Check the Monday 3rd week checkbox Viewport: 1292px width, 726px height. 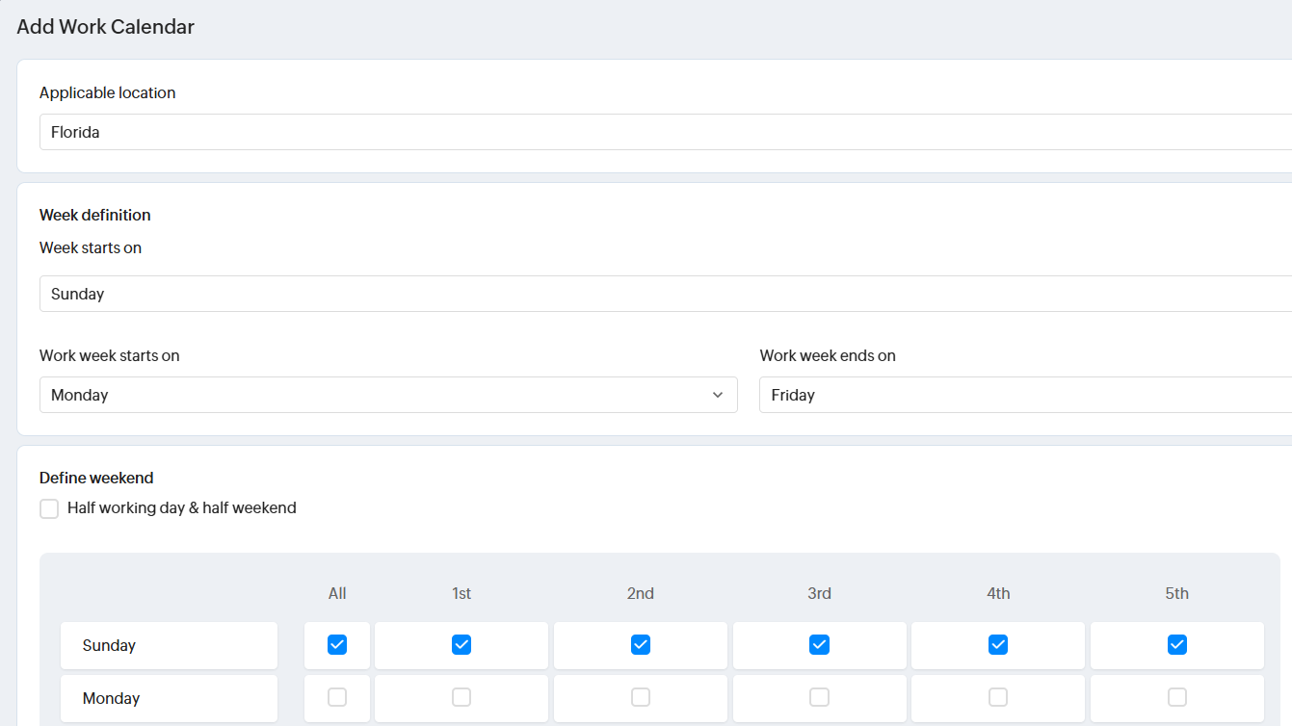(x=819, y=697)
